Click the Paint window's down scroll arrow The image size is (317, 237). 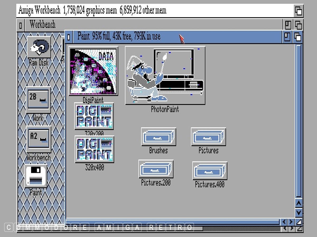(x=299, y=212)
